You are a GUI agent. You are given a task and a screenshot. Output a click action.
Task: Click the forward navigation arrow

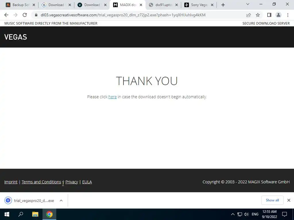(16, 15)
